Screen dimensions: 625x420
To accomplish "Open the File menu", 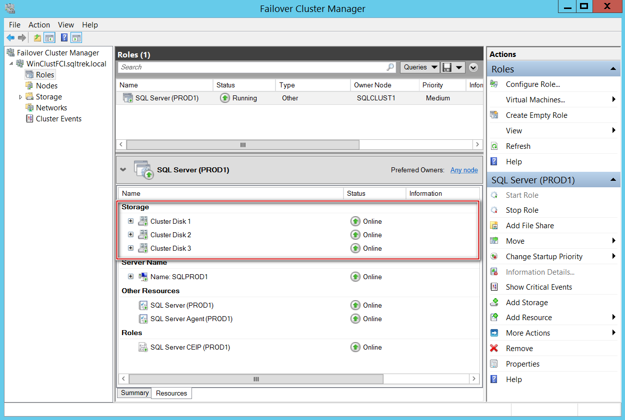I will 14,24.
